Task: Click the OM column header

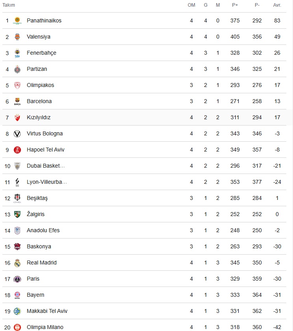Action: (x=191, y=5)
